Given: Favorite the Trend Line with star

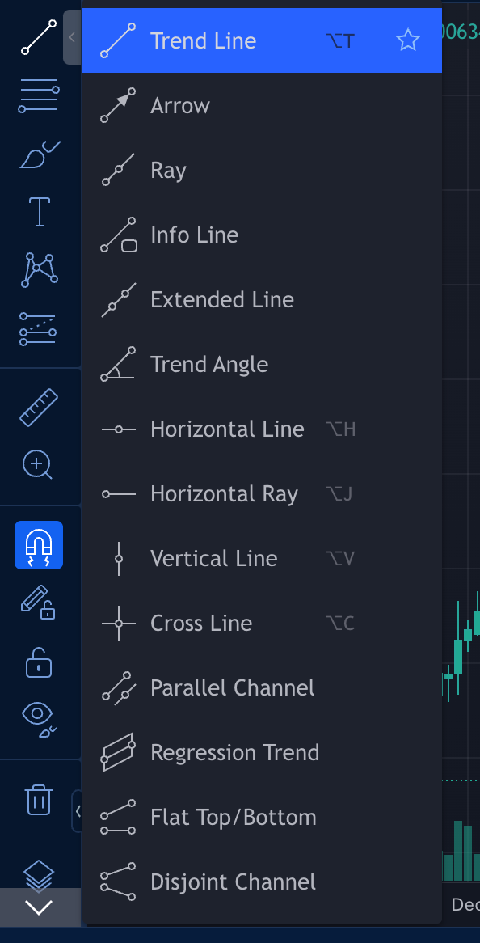Looking at the screenshot, I should coord(408,40).
